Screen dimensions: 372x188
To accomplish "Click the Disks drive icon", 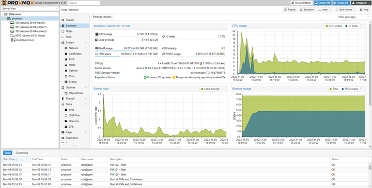I will (63, 104).
